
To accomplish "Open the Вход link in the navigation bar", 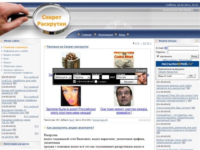I will click(122, 35).
